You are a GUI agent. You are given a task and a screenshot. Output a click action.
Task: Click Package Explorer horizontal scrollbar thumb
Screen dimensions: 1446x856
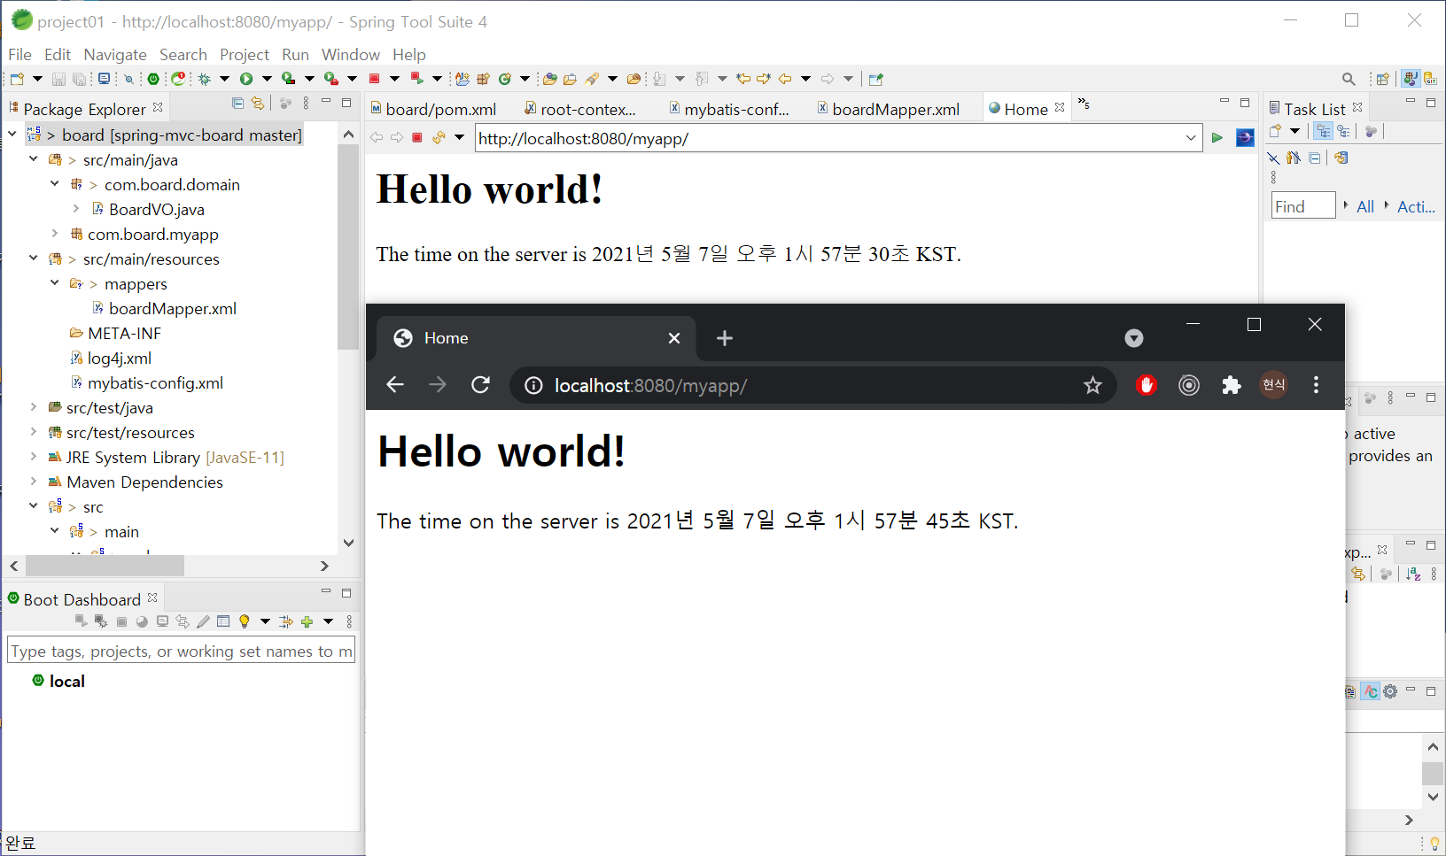pyautogui.click(x=105, y=566)
